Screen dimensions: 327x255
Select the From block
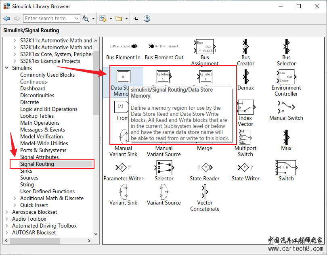pos(122,111)
